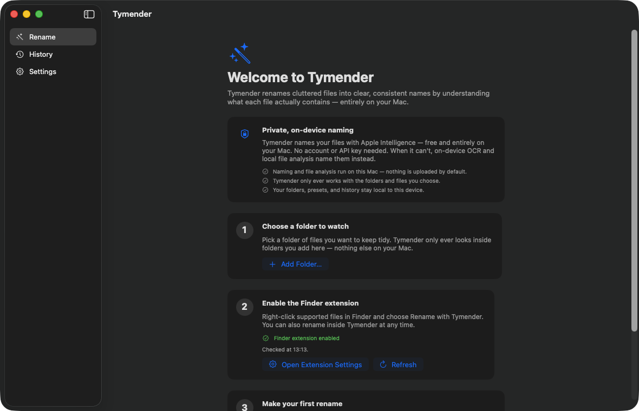Click the magic wand icon beside Rename
Viewport: 639px width, 411px height.
(19, 37)
